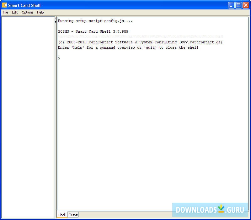
Task: Maximize the Smart Card Shell window
Action: tap(238, 5)
